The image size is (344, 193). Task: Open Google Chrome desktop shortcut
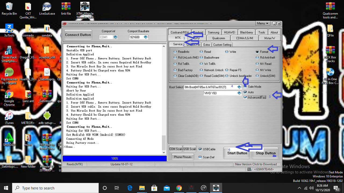(9, 98)
